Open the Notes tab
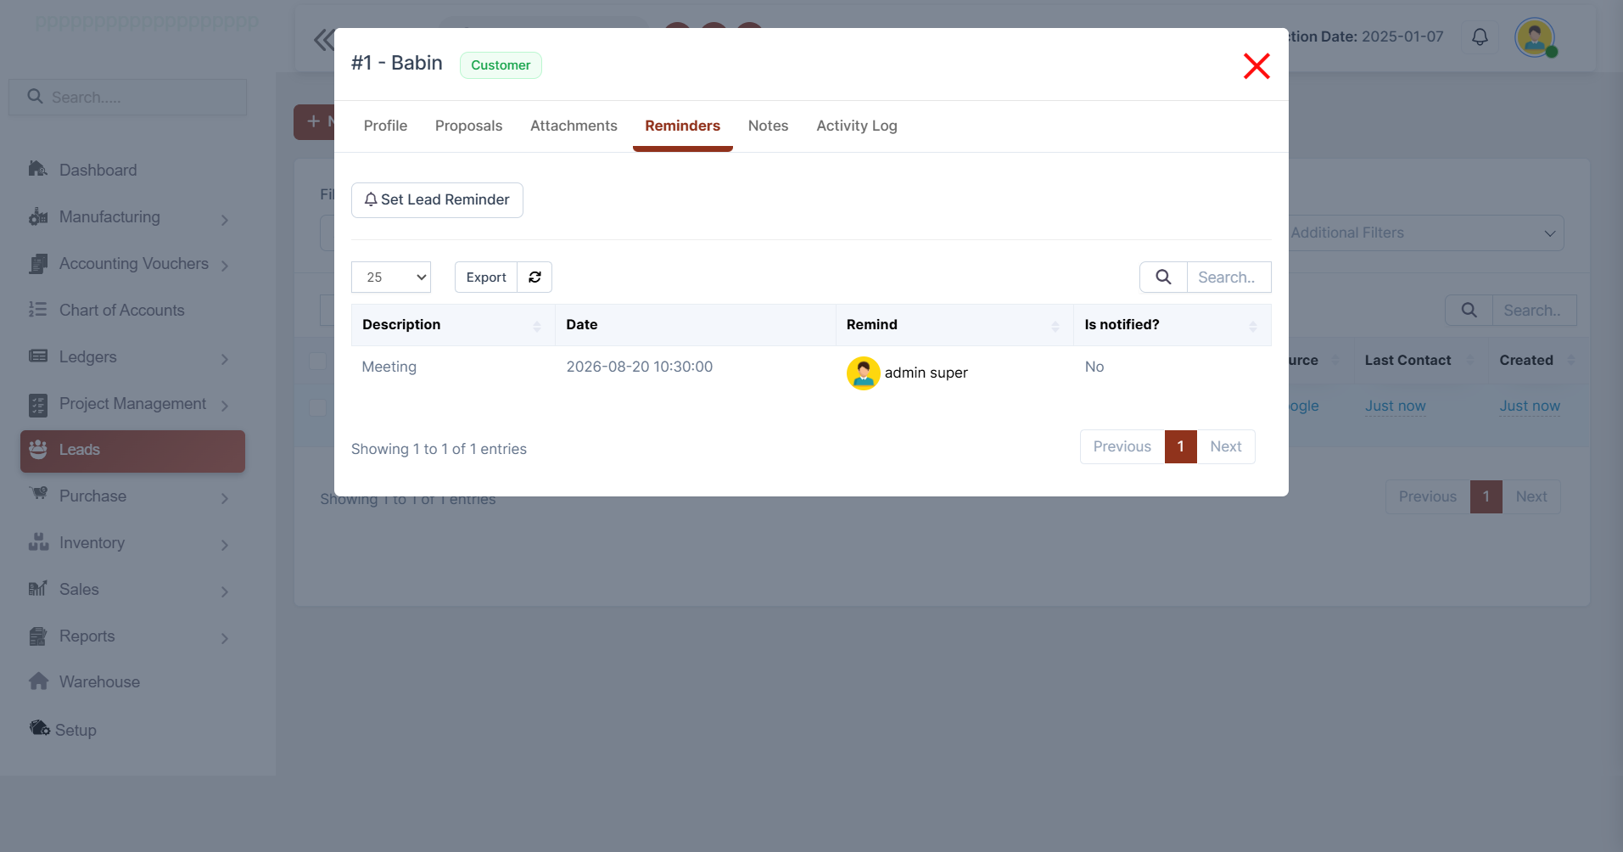The width and height of the screenshot is (1623, 852). (768, 126)
